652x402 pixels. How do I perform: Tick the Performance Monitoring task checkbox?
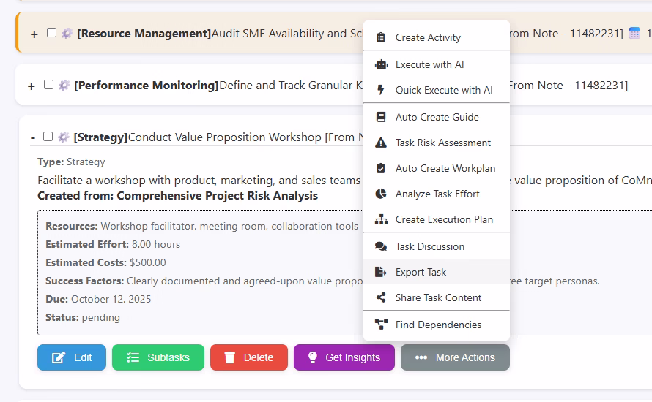tap(48, 85)
